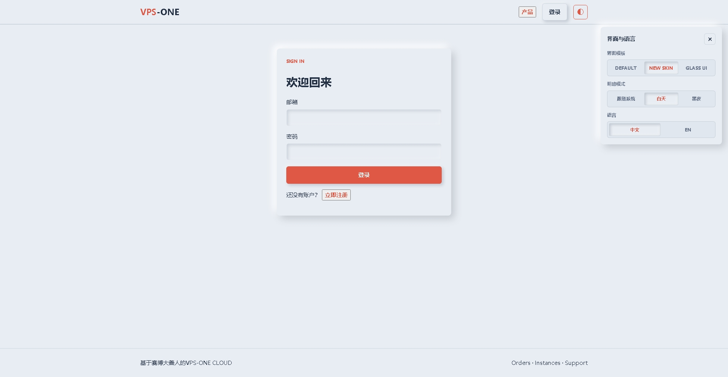This screenshot has height=377, width=728.
Task: Focus the 密码 password input field
Action: pos(364,152)
